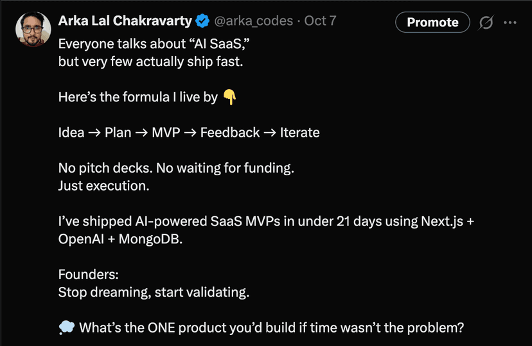Click the Grok explain-post icon
Viewport: 532px width, 346px height.
[486, 22]
